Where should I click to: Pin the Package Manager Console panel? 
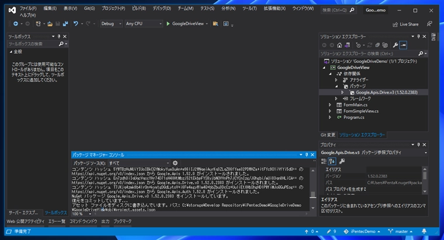click(306, 155)
